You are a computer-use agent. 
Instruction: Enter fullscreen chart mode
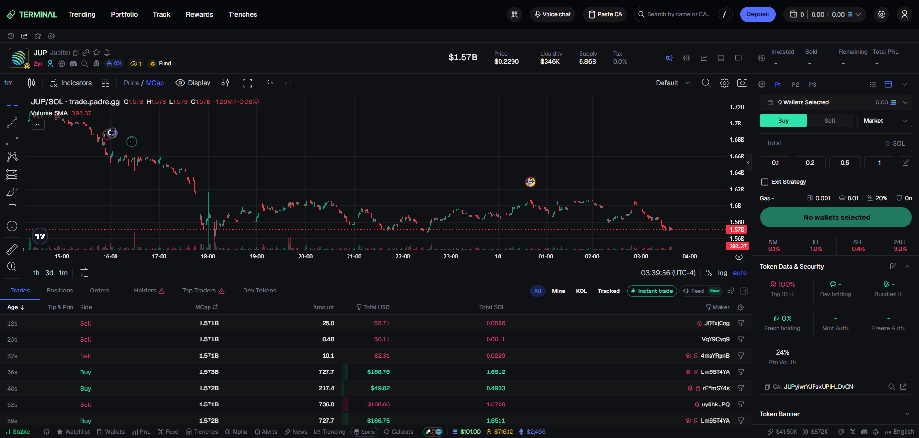(x=247, y=83)
